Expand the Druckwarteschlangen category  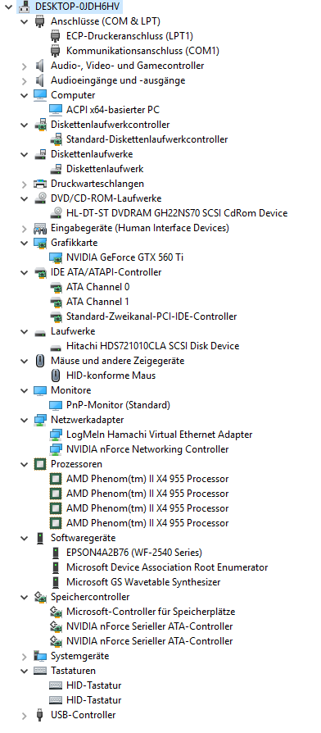pyautogui.click(x=25, y=184)
